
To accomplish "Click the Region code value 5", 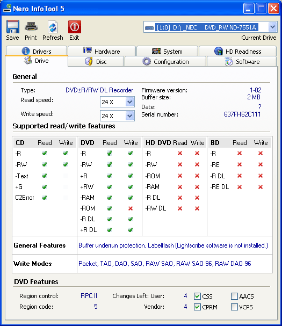I will pos(96,307).
